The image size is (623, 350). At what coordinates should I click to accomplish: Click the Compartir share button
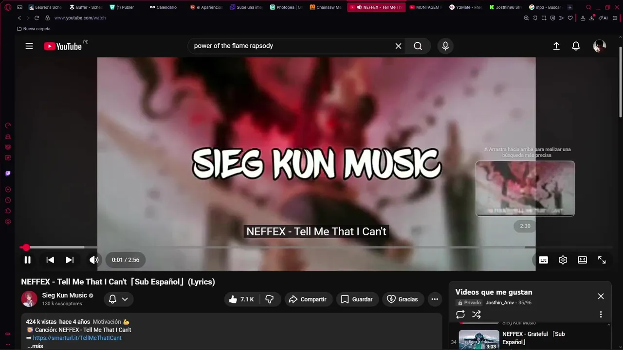(x=309, y=299)
